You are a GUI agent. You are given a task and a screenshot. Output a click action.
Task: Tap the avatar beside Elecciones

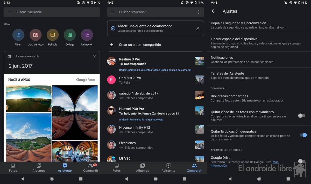tap(111, 145)
